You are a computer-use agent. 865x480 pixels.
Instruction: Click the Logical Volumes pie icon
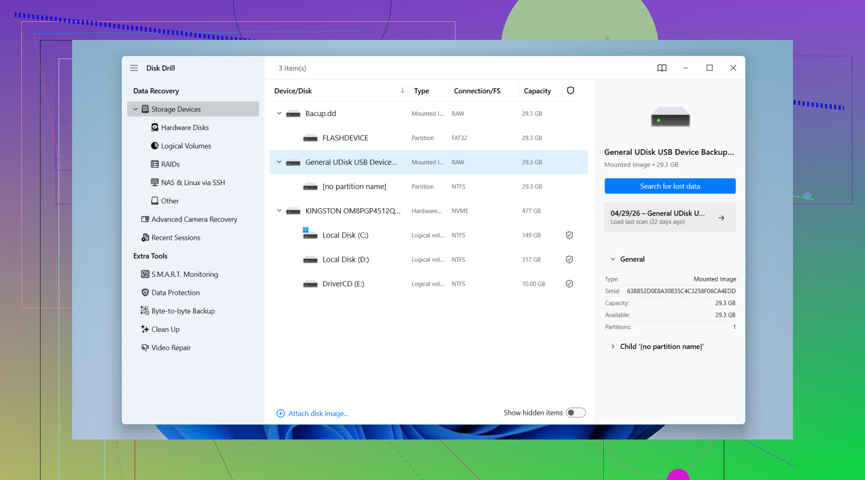[155, 146]
